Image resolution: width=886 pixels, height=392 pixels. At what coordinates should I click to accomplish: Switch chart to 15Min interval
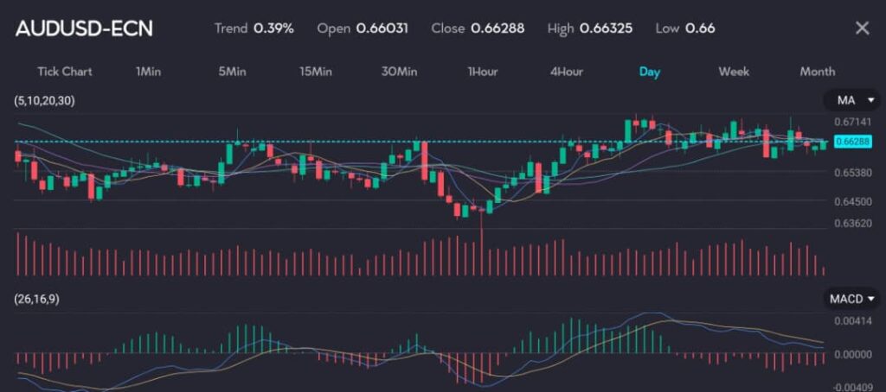[316, 72]
